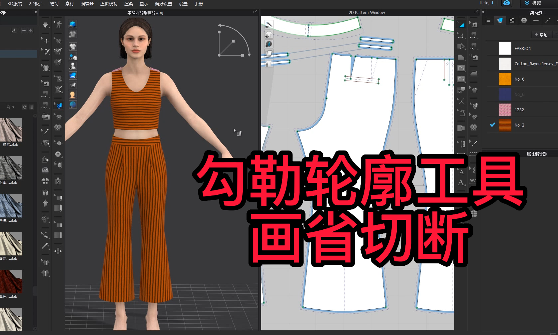Open the 缝纫 menu

(x=54, y=4)
